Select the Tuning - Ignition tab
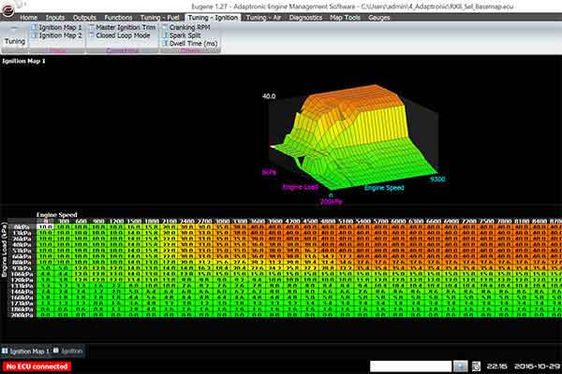 [x=213, y=18]
